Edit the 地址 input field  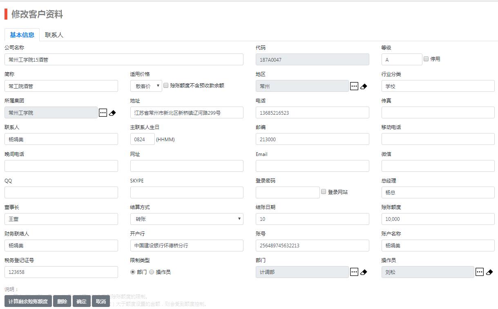(187, 113)
